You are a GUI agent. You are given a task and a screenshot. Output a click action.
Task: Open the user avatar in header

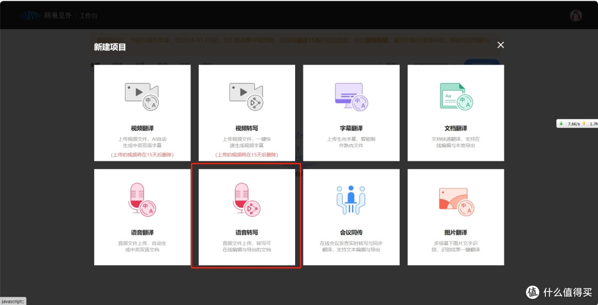click(x=575, y=15)
